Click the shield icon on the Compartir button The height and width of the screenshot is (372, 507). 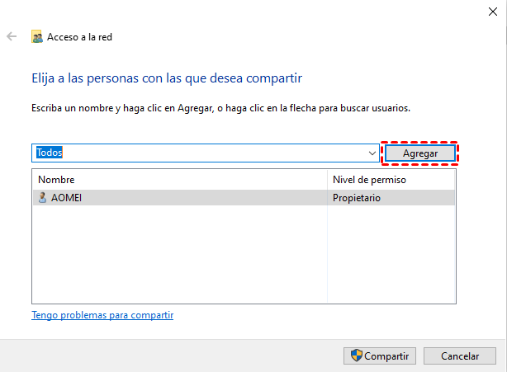tap(356, 356)
